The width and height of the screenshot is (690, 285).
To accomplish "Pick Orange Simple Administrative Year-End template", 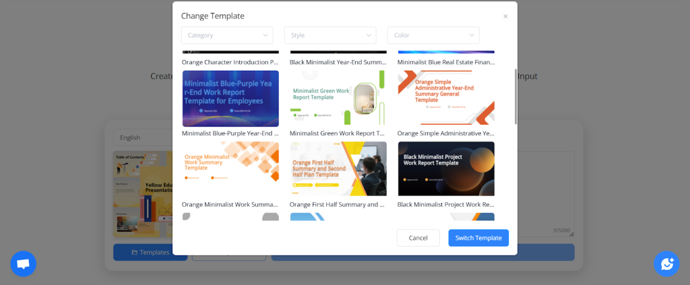I will tap(446, 98).
